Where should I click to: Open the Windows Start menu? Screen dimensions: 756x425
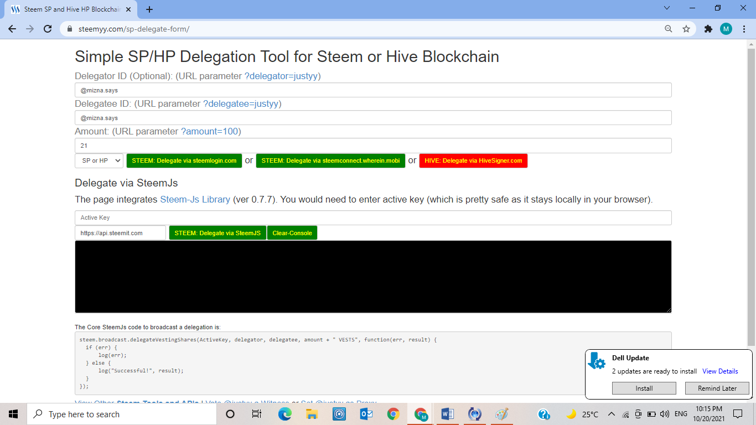click(x=13, y=414)
